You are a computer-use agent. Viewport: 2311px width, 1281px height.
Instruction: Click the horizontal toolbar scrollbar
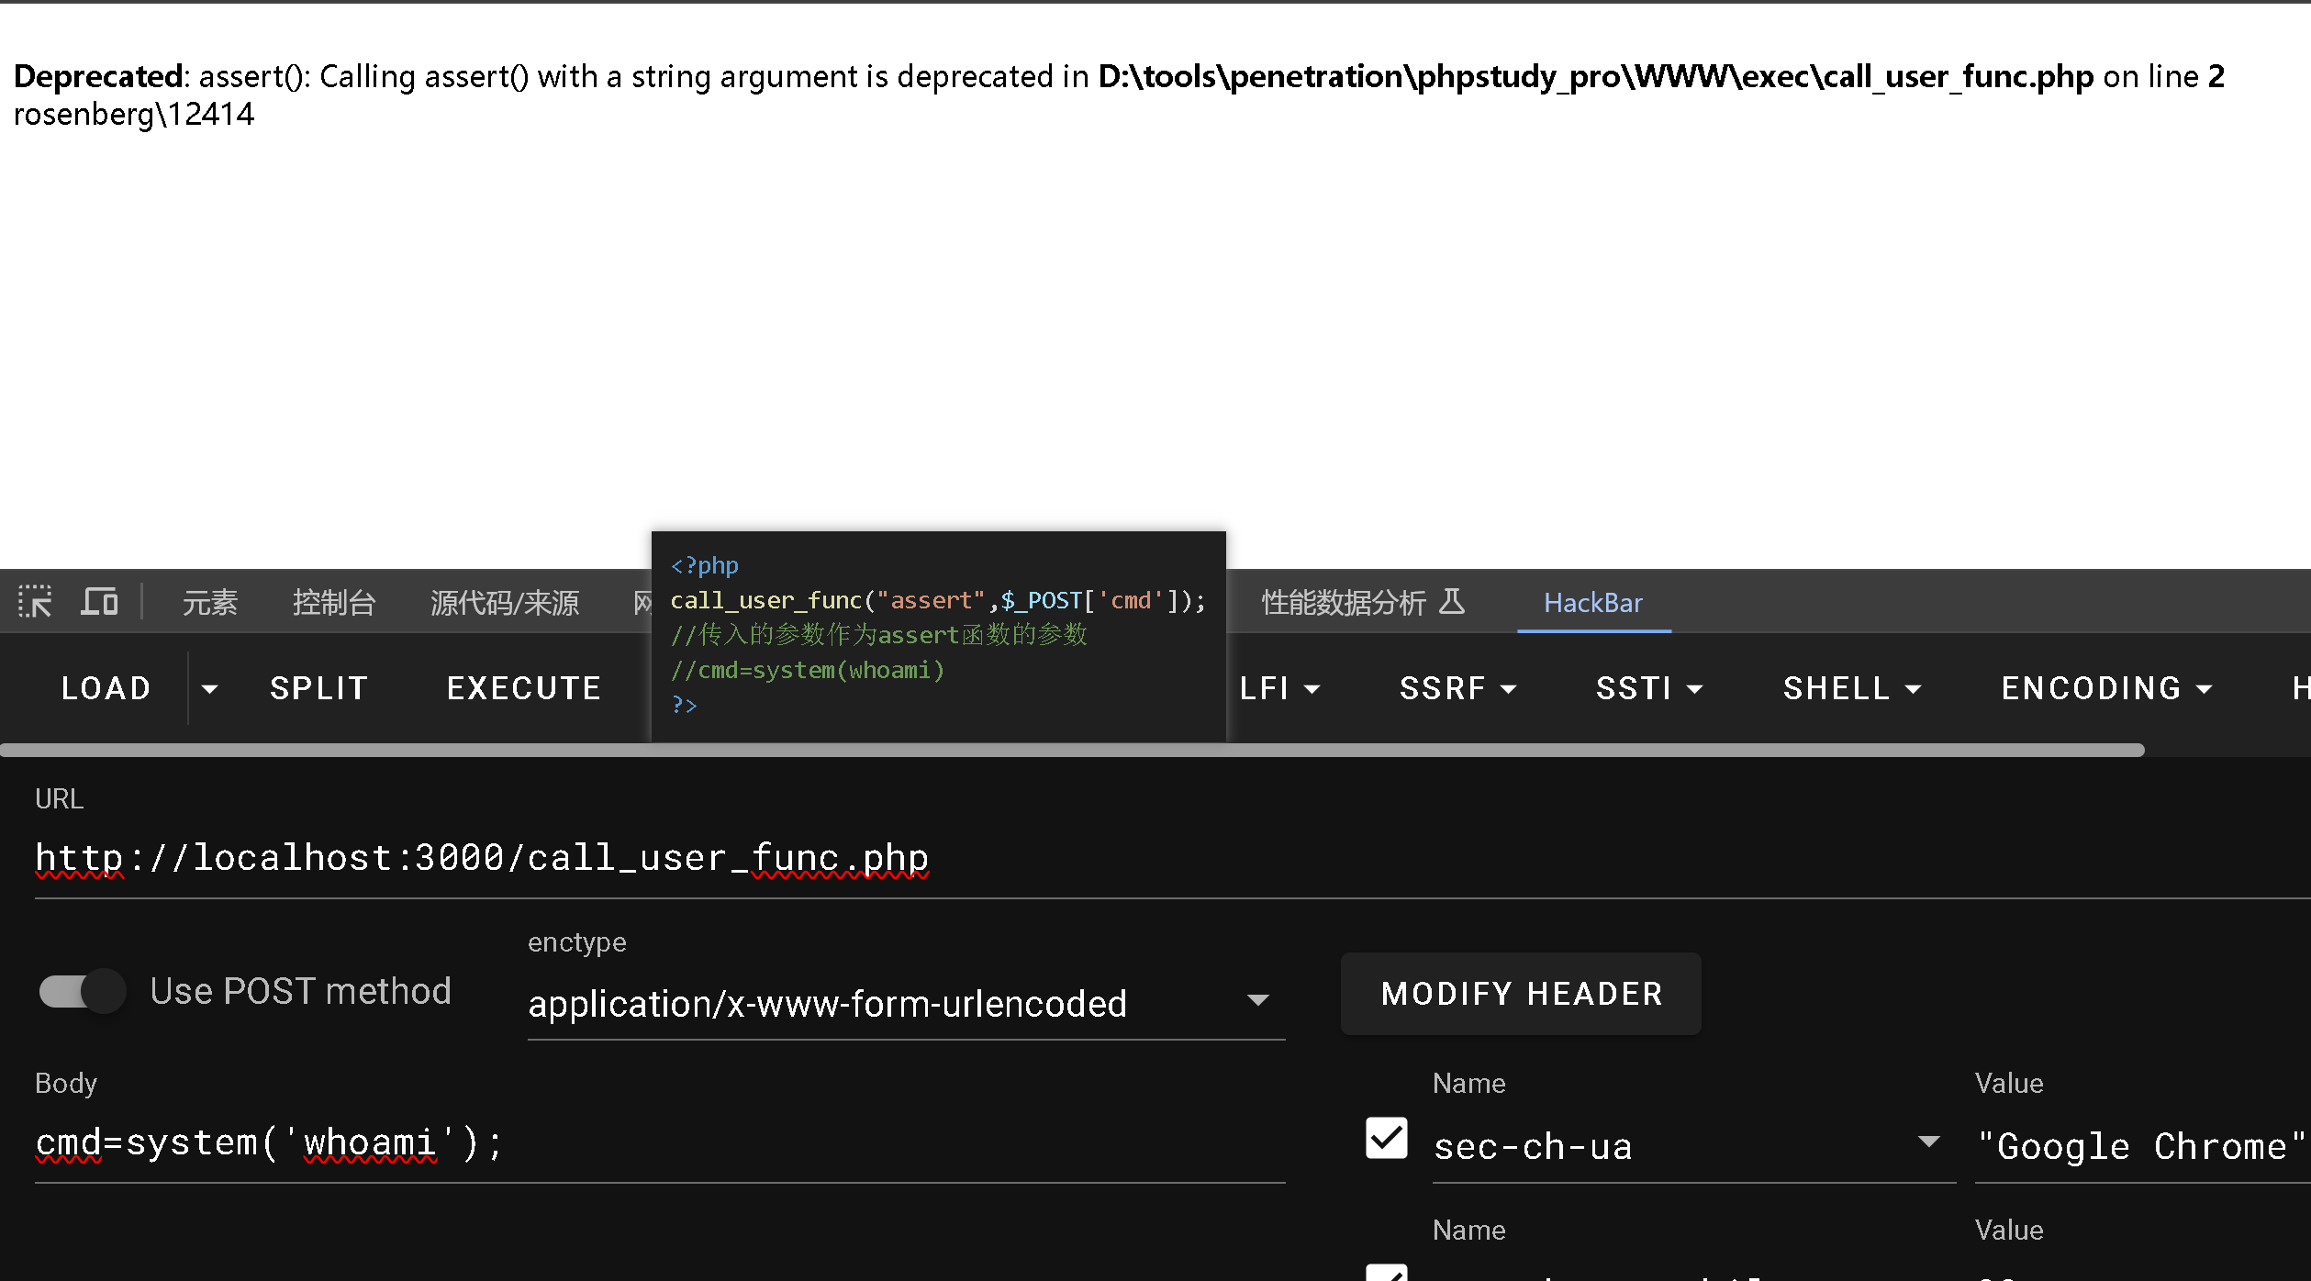pos(1072,750)
